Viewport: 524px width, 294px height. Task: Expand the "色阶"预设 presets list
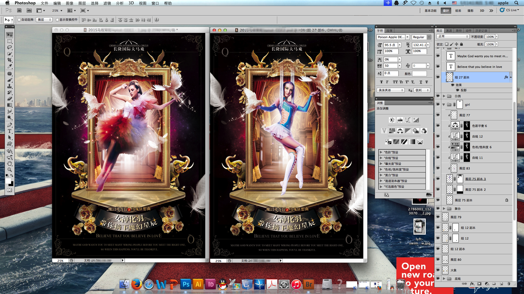tap(381, 152)
